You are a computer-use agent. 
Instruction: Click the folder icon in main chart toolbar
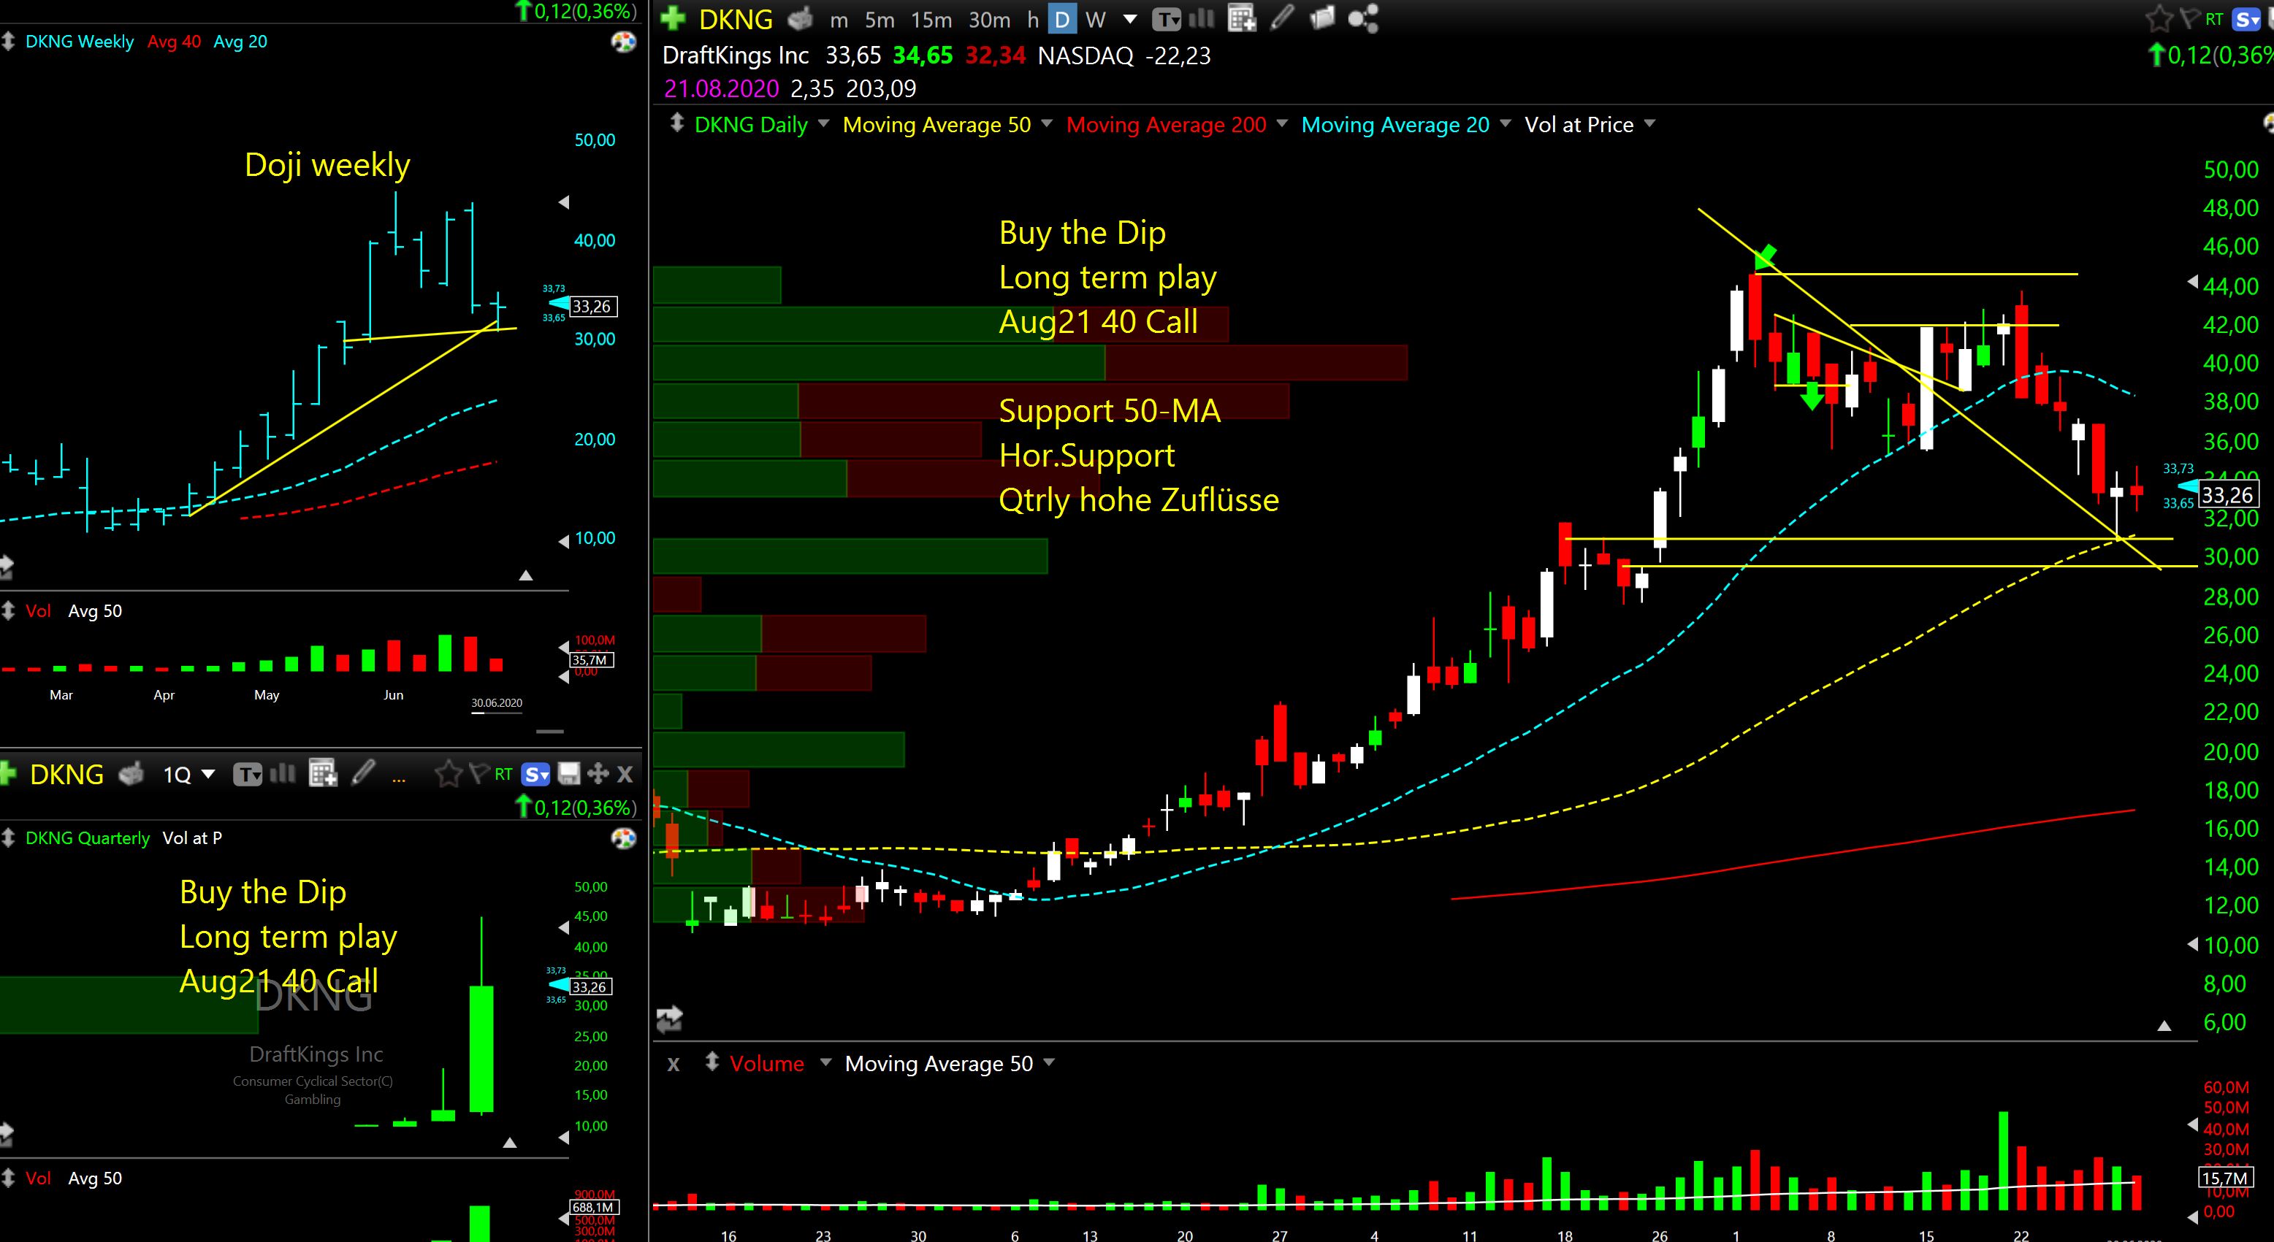tap(1322, 18)
